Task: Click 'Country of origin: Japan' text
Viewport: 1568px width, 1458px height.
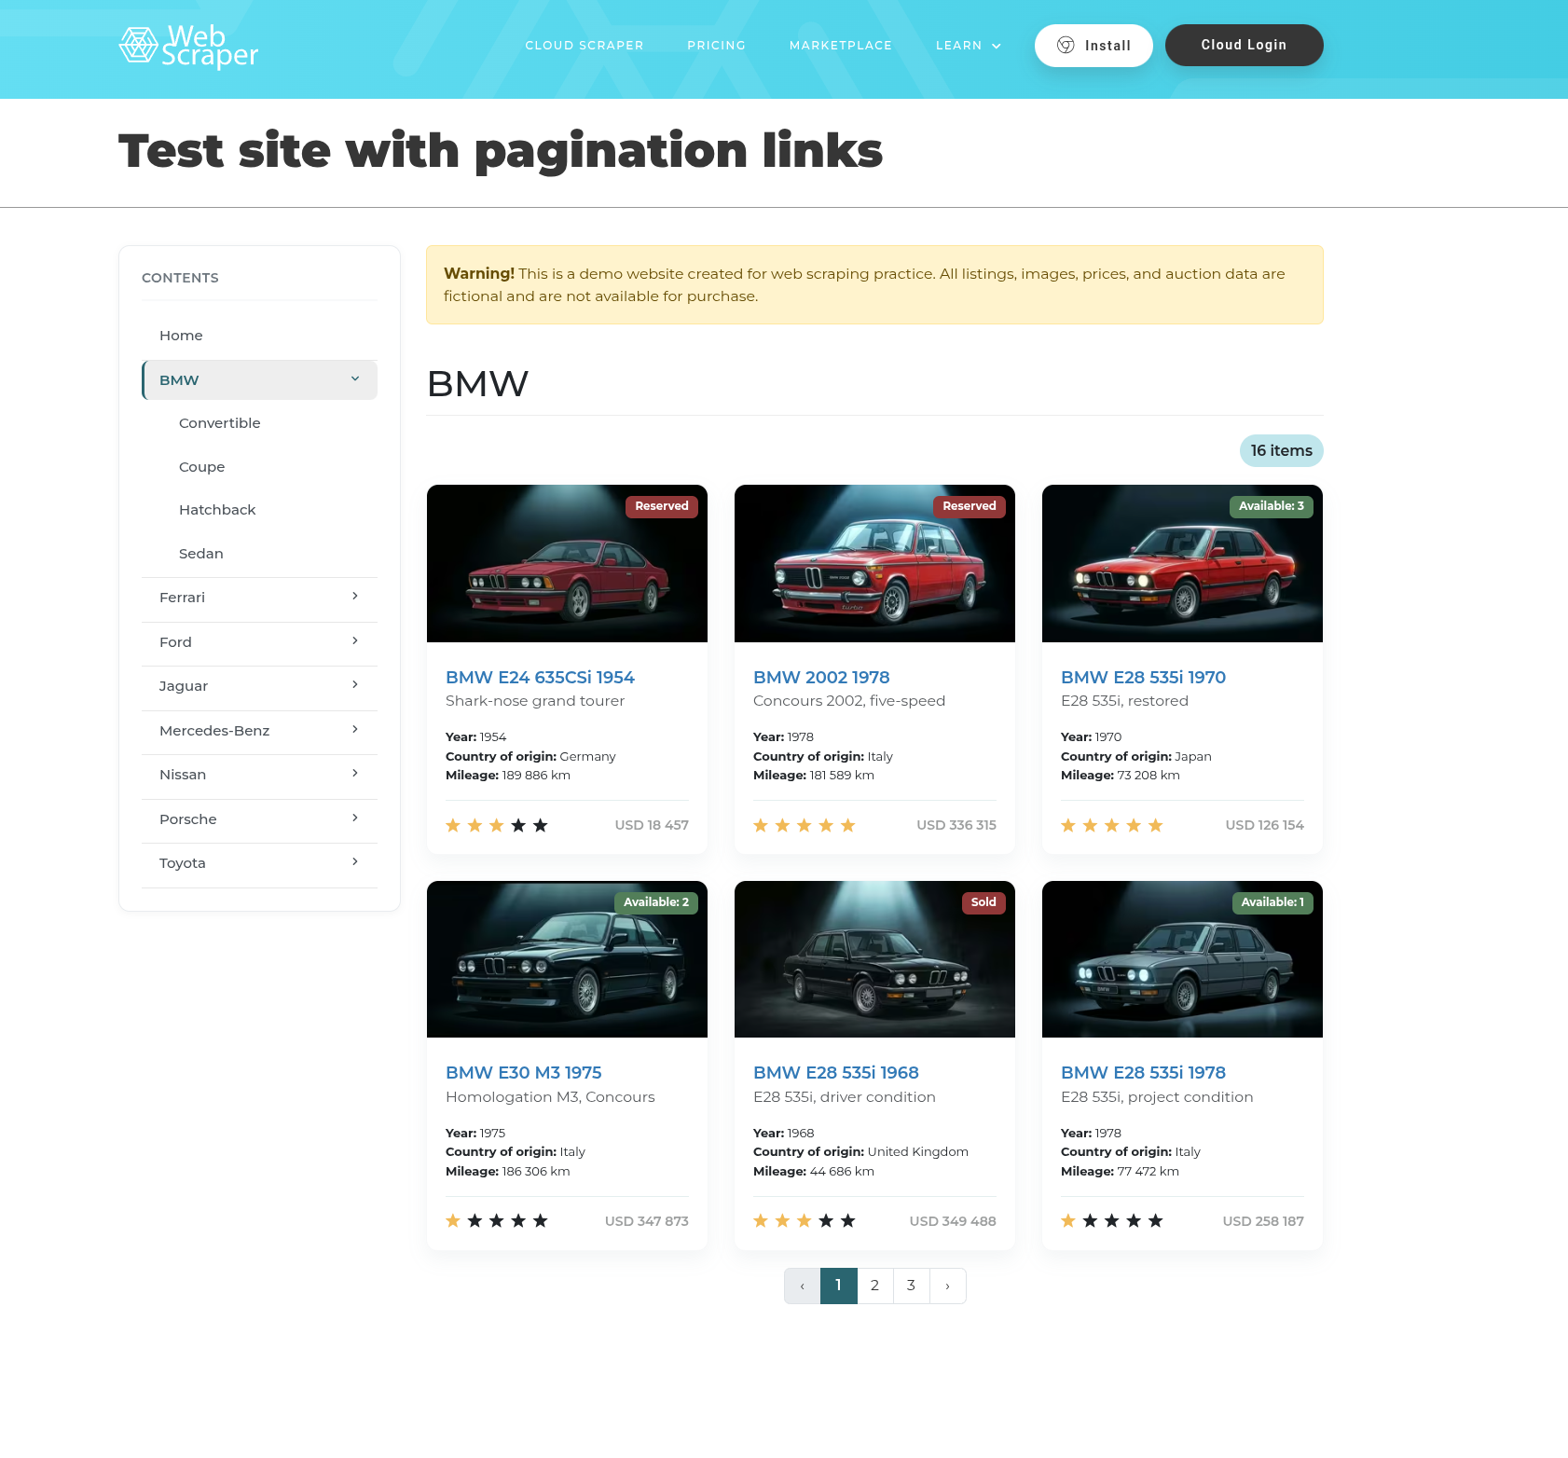Action: [1136, 757]
